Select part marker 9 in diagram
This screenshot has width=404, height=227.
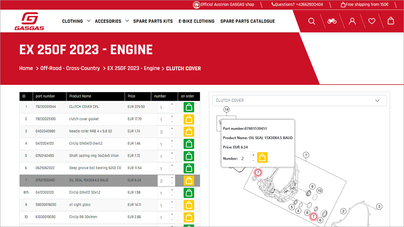(x=312, y=186)
